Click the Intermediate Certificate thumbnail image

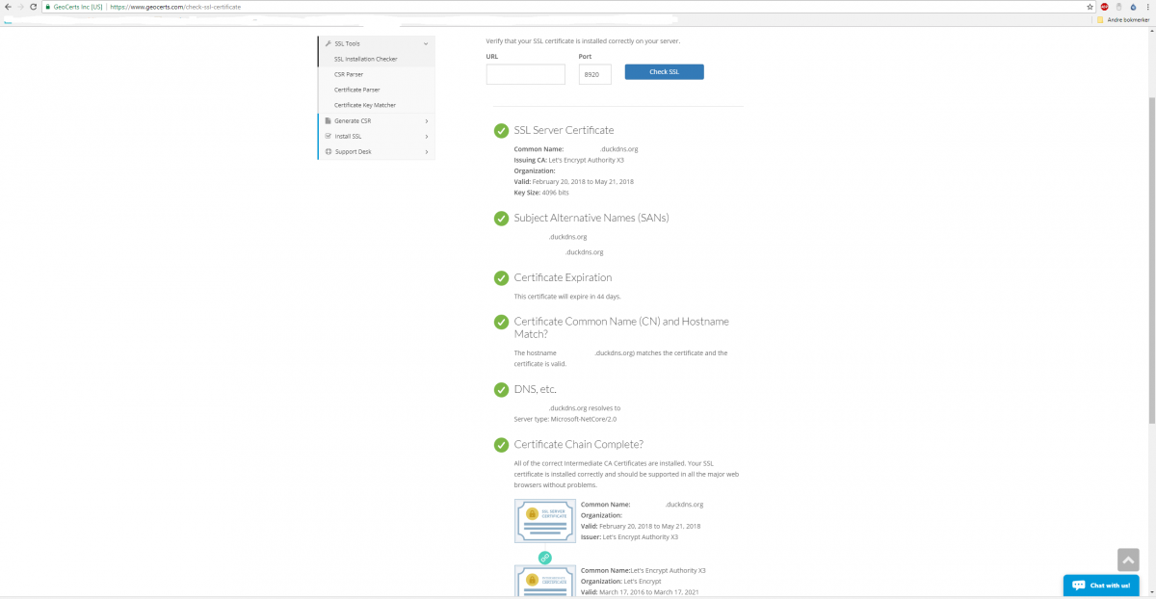click(x=545, y=582)
